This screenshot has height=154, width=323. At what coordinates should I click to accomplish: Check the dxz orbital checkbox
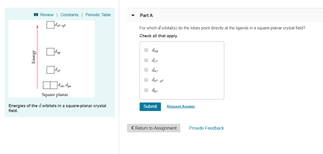coord(146,70)
